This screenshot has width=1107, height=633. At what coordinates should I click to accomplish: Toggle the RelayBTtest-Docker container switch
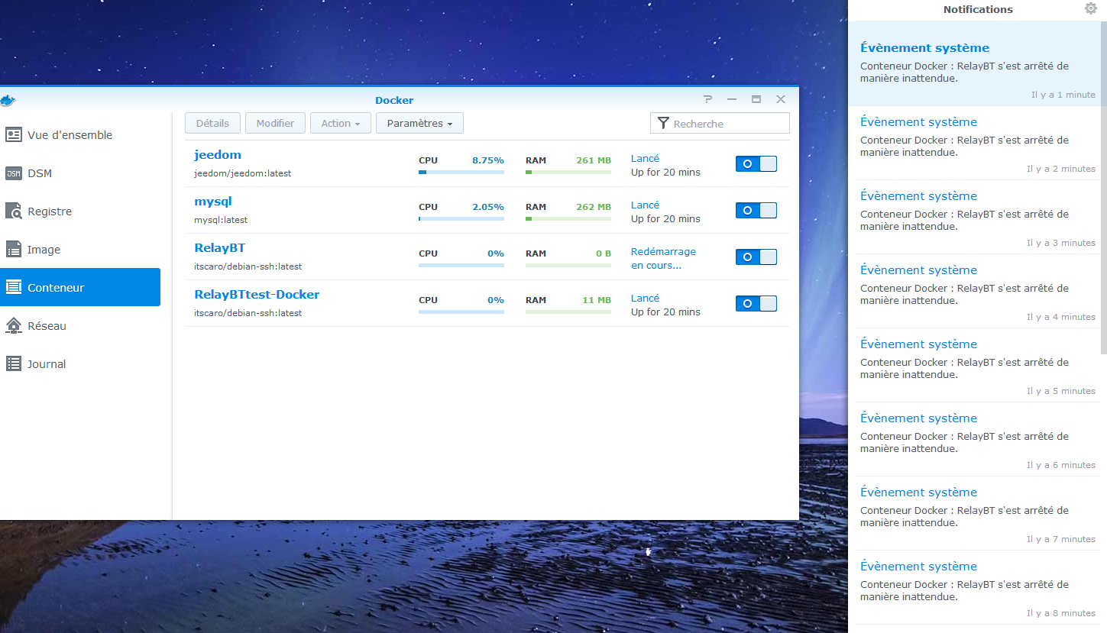click(x=756, y=303)
